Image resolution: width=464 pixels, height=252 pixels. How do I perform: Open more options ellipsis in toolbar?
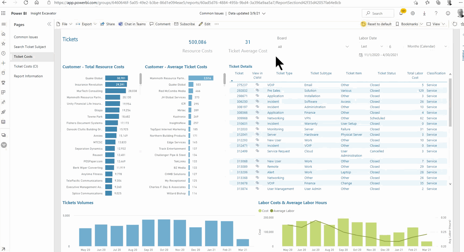click(x=217, y=24)
